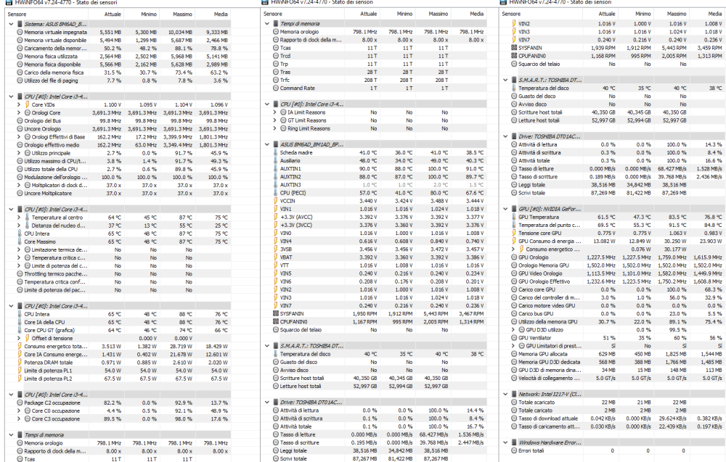Image resolution: width=726 pixels, height=462 pixels.
Task: Select the Memoria virtuale disponibile row label
Action: [55, 40]
